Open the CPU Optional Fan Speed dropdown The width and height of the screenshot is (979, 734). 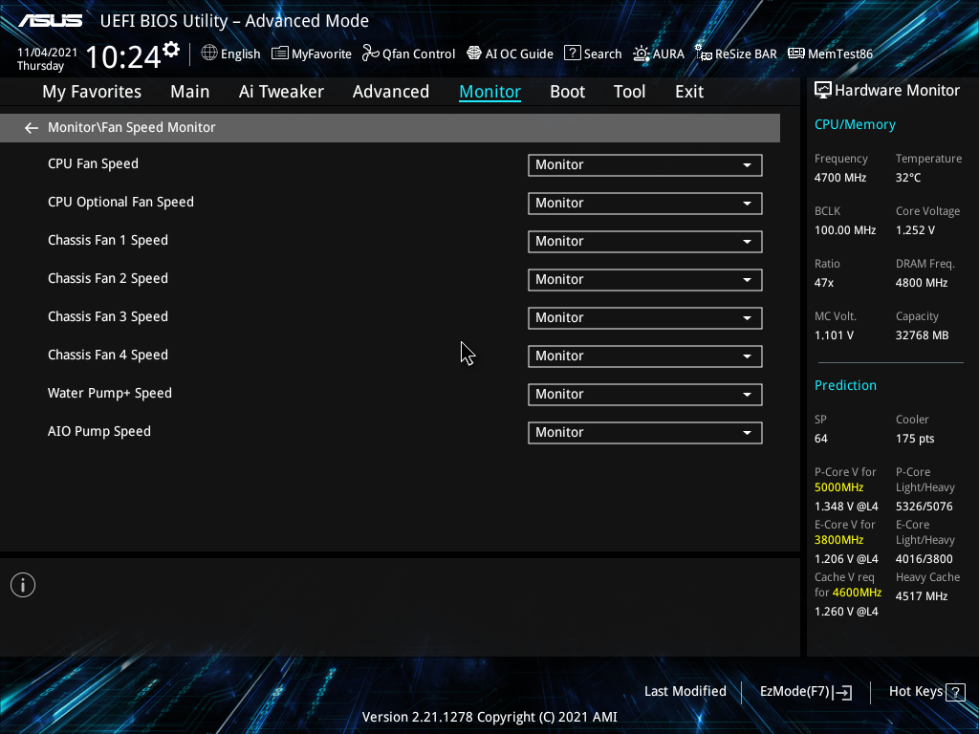click(645, 203)
